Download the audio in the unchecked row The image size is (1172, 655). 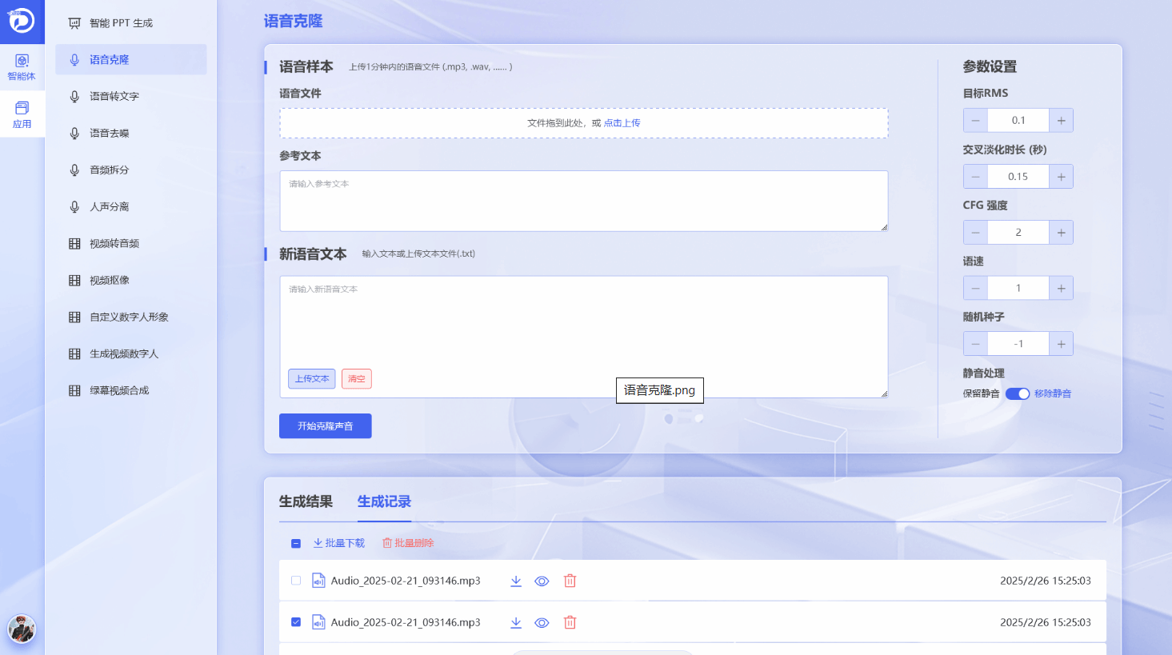(x=516, y=581)
